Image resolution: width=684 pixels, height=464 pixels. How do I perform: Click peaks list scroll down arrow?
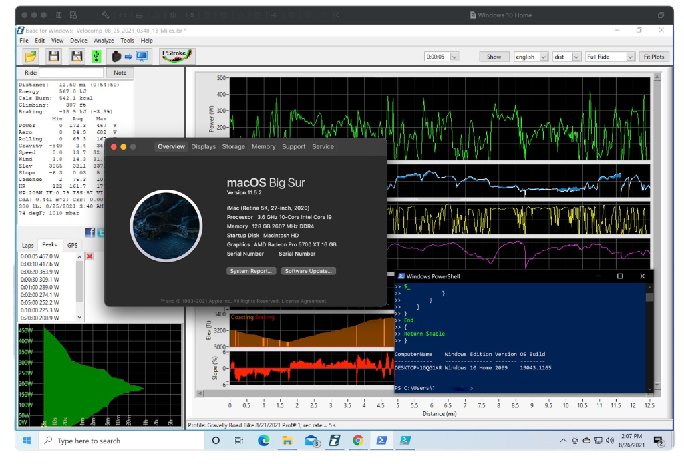(x=79, y=318)
